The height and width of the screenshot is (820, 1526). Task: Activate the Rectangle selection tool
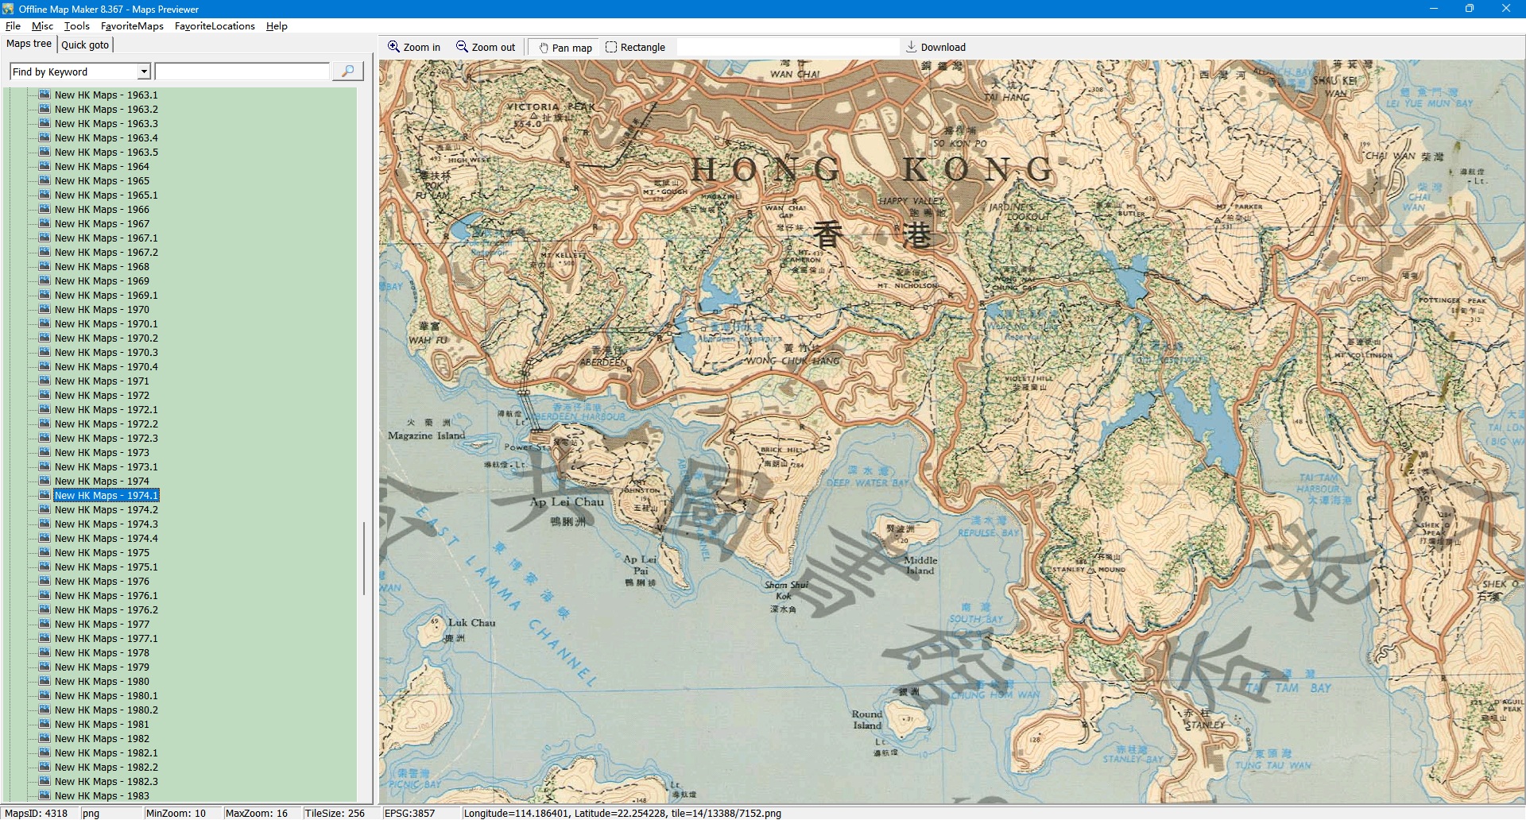611,47
